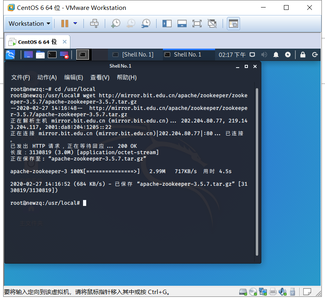The image size is (325, 300).
Task: Enter full screen mode
Action: pos(197,23)
